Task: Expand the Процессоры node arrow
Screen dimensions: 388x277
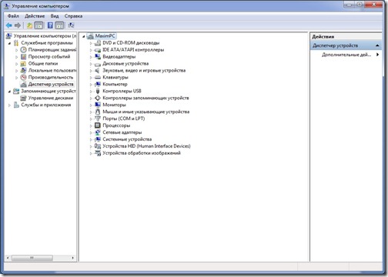Action: (91, 125)
